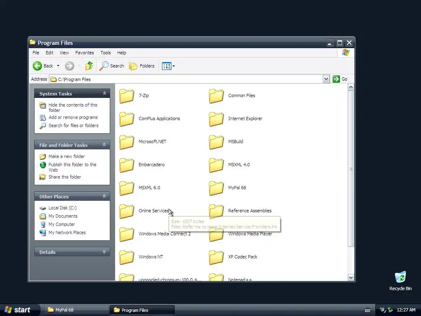Select the MSBuild folder icon

click(216, 142)
